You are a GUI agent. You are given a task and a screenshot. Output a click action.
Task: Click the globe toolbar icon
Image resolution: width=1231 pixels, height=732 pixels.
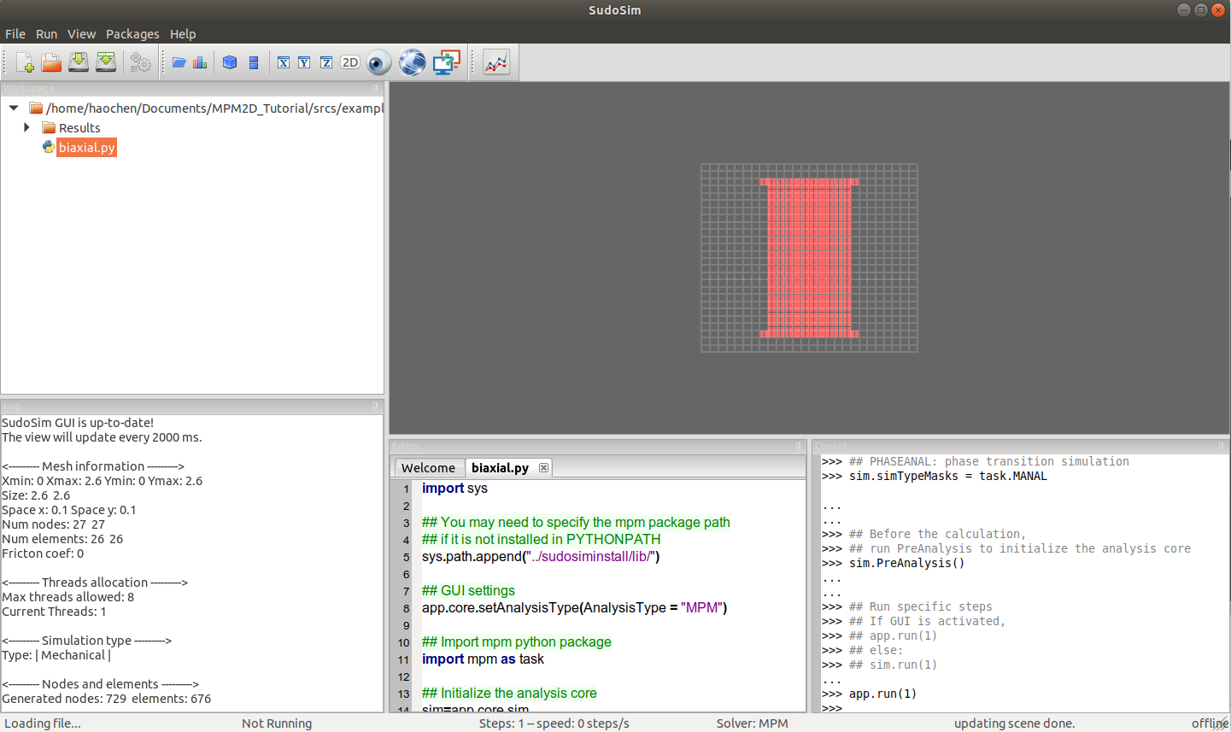(413, 62)
